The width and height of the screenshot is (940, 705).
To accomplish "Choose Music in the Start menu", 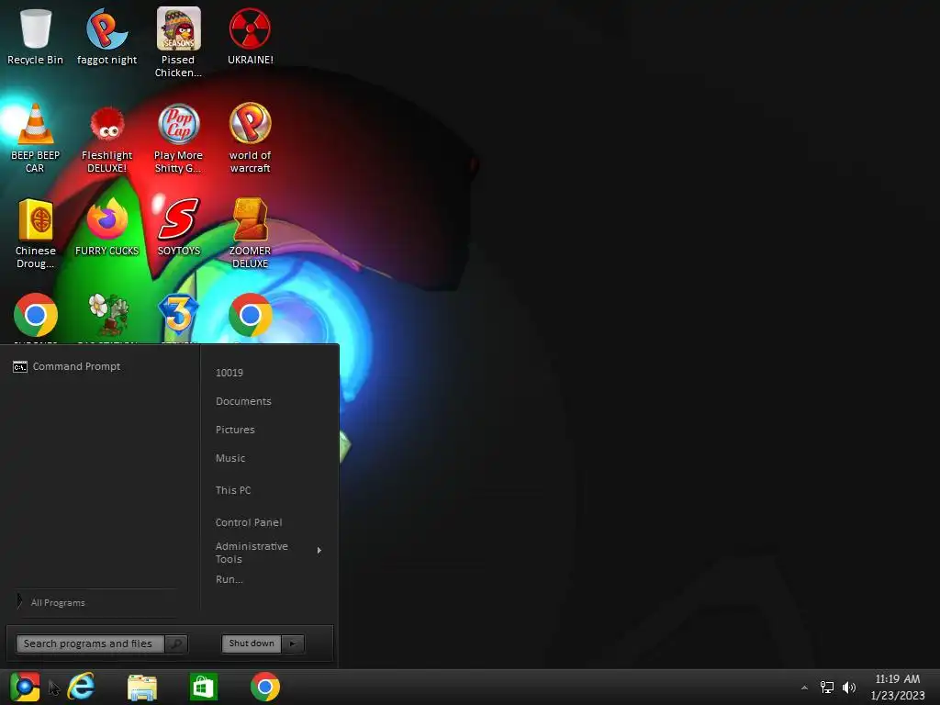I will 230,458.
